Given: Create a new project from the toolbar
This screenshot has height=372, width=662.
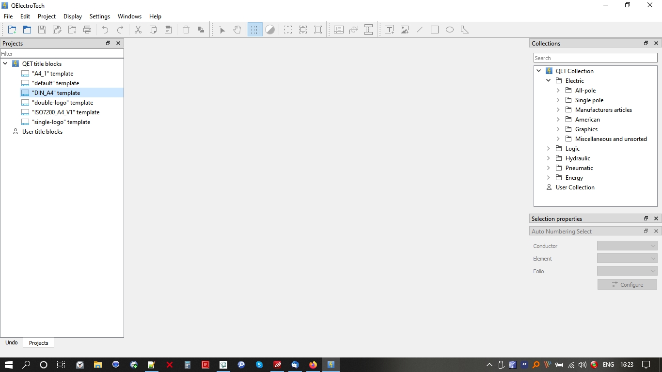Looking at the screenshot, I should (12, 30).
